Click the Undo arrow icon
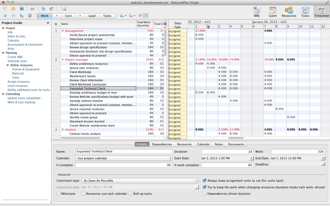The image size is (330, 206). pos(43,8)
